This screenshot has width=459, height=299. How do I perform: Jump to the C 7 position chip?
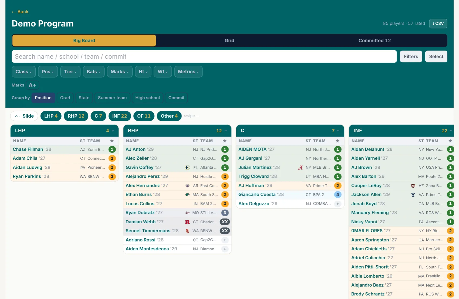(x=98, y=116)
